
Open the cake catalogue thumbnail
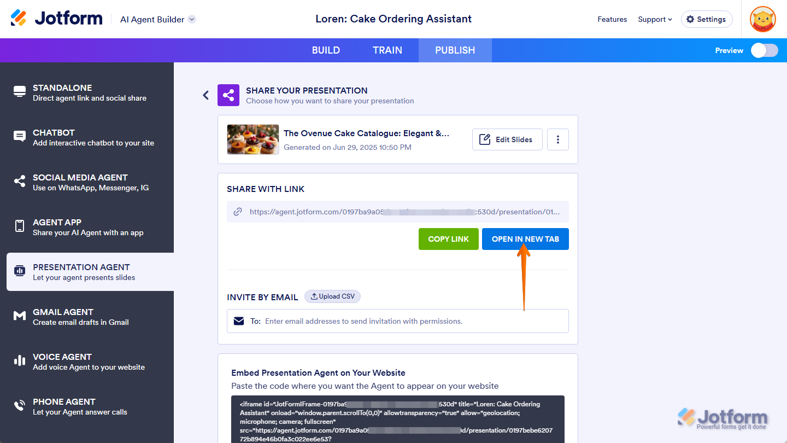253,139
